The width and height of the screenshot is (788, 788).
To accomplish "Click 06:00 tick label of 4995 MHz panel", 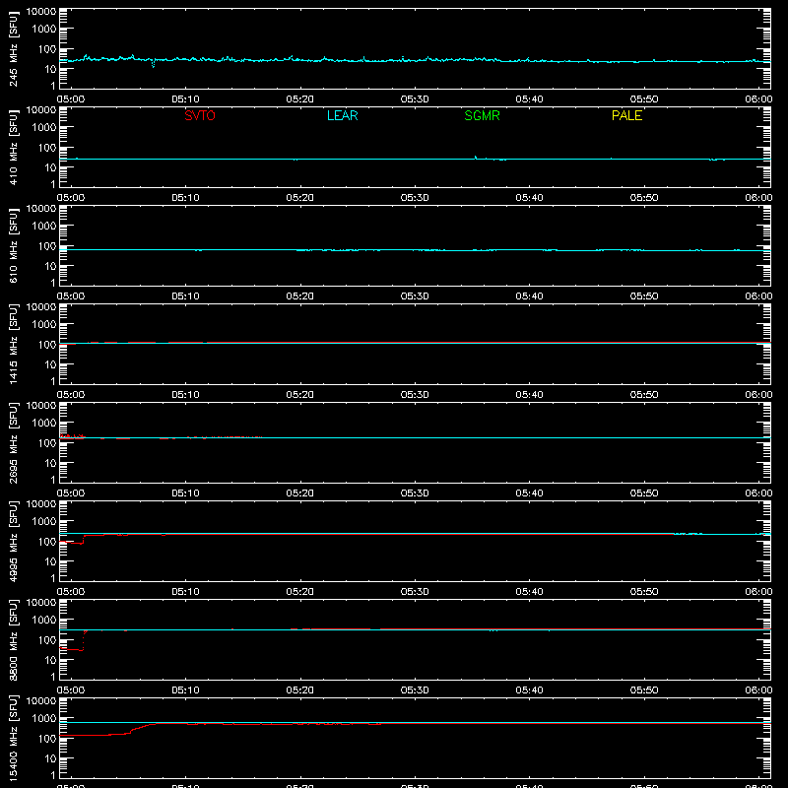I will click(x=758, y=592).
